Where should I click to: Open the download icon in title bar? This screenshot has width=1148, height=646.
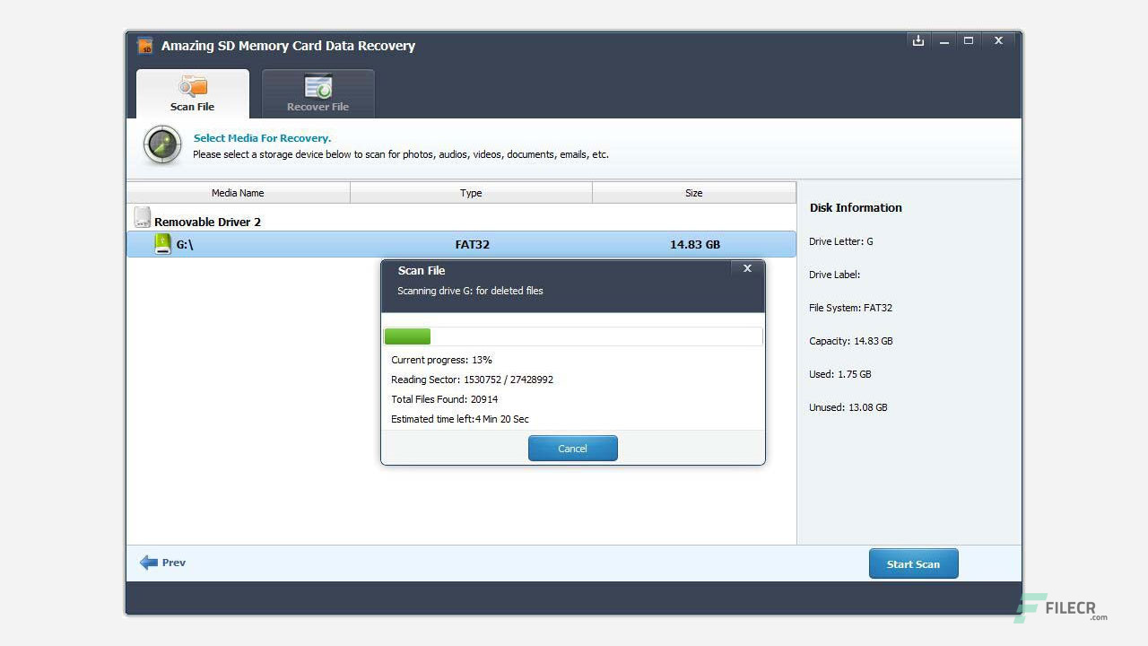pos(918,41)
